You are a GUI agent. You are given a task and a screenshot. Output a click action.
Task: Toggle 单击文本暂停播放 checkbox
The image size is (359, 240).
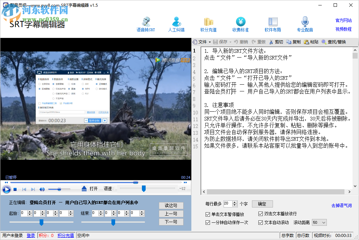(208, 214)
